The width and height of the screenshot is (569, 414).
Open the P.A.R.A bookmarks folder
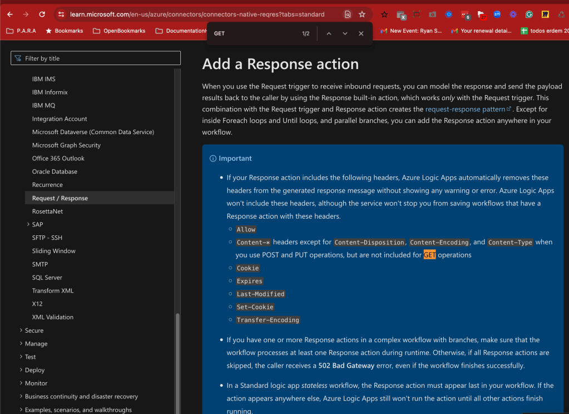click(21, 31)
